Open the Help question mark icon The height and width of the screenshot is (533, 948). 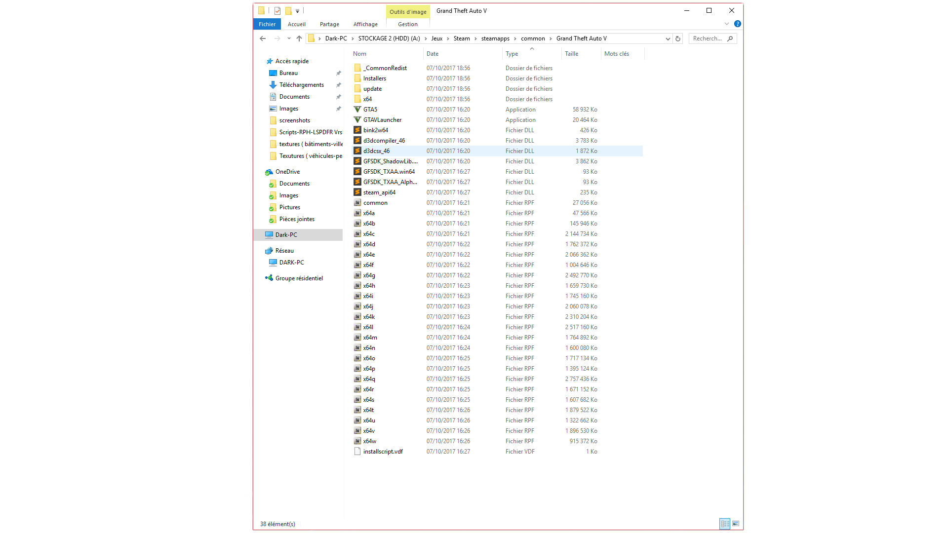coord(737,24)
